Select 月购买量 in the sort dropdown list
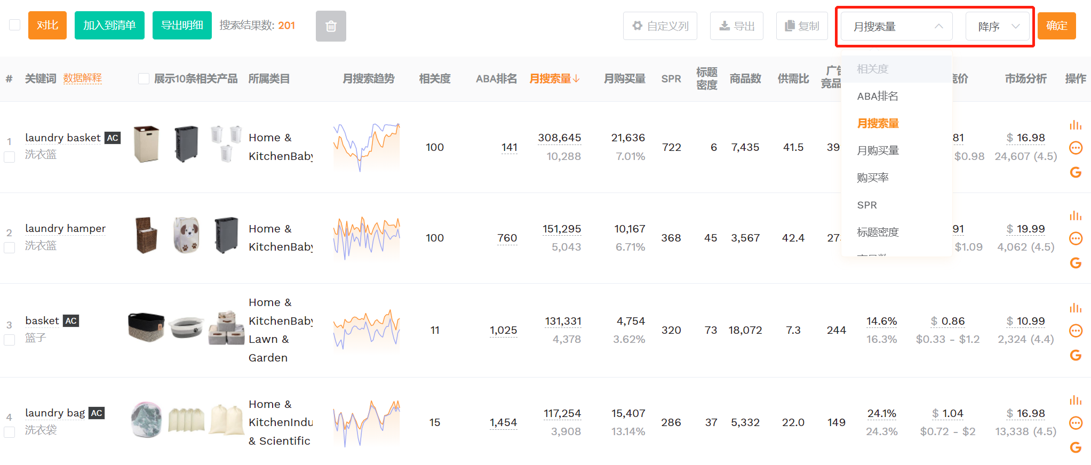This screenshot has height=465, width=1091. pos(897,150)
